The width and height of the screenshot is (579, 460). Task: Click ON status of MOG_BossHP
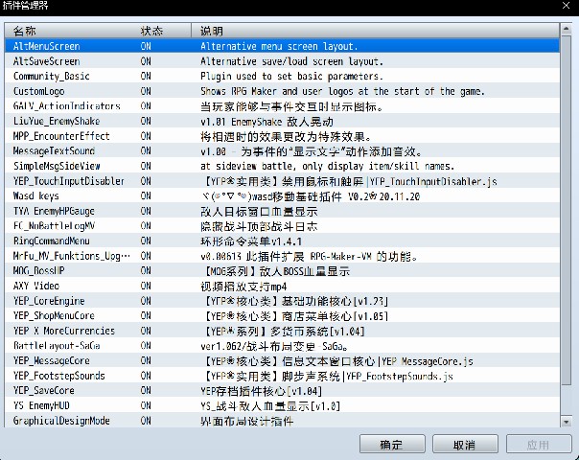click(146, 271)
